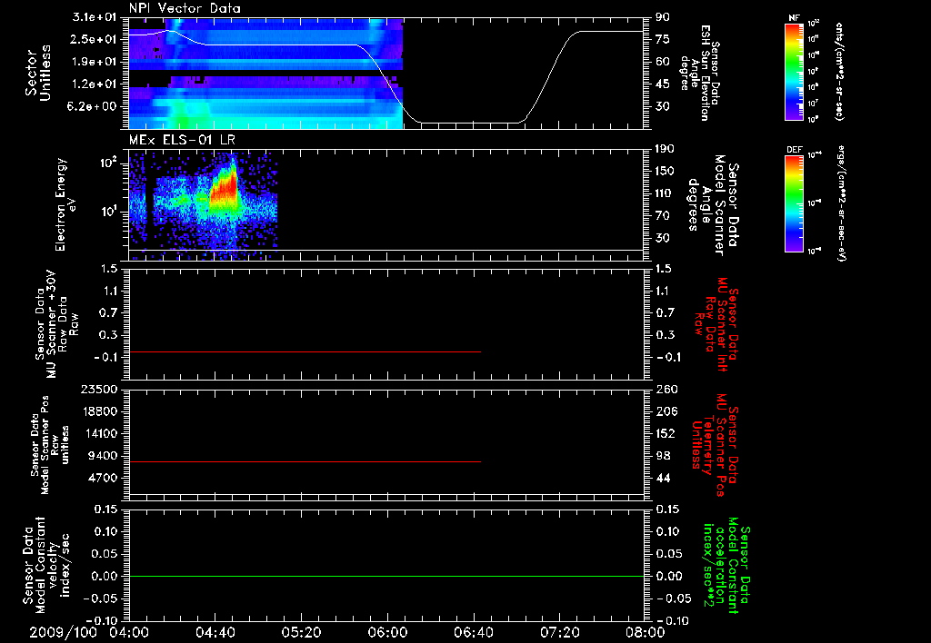This screenshot has height=643, width=931.
Task: Click the 260 telemetry tick label
Action: tap(665, 389)
